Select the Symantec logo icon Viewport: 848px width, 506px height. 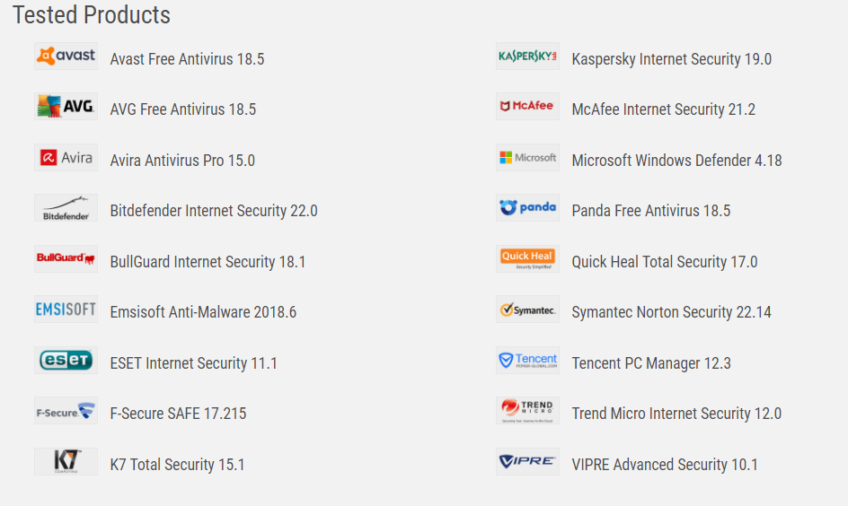527,310
